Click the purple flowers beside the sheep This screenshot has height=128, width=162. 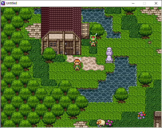click(x=109, y=123)
